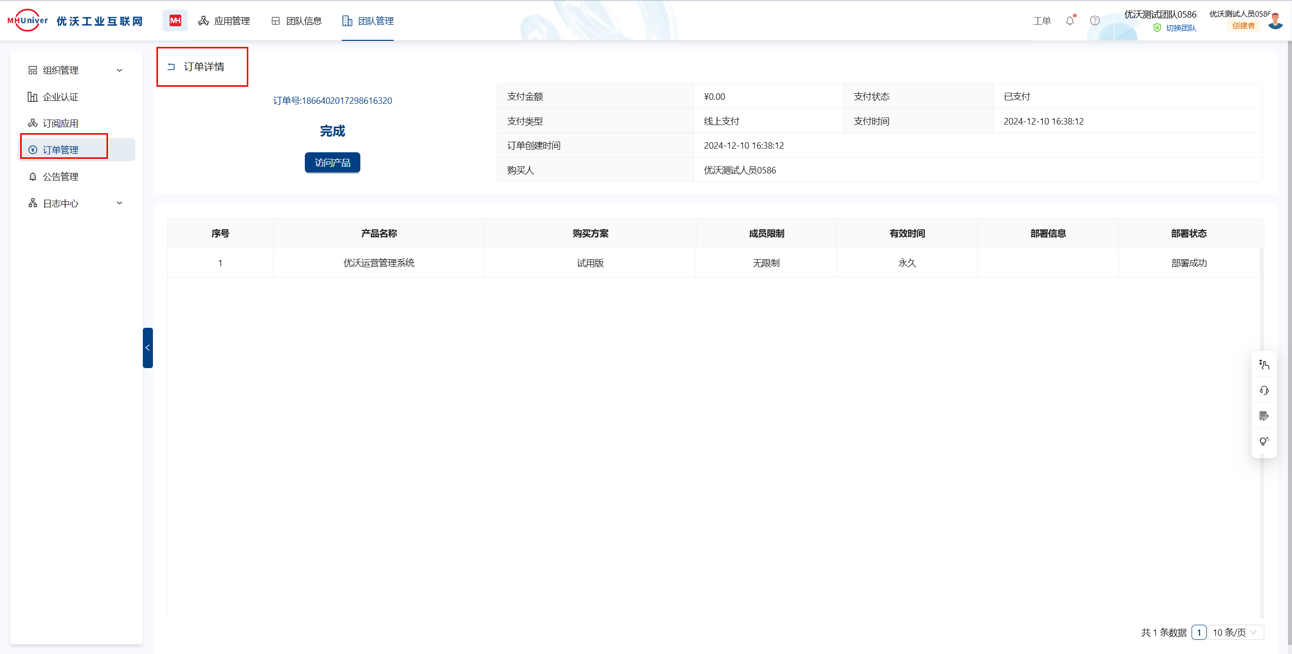Click the 切换团队 link
The width and height of the screenshot is (1292, 654).
tap(1180, 28)
